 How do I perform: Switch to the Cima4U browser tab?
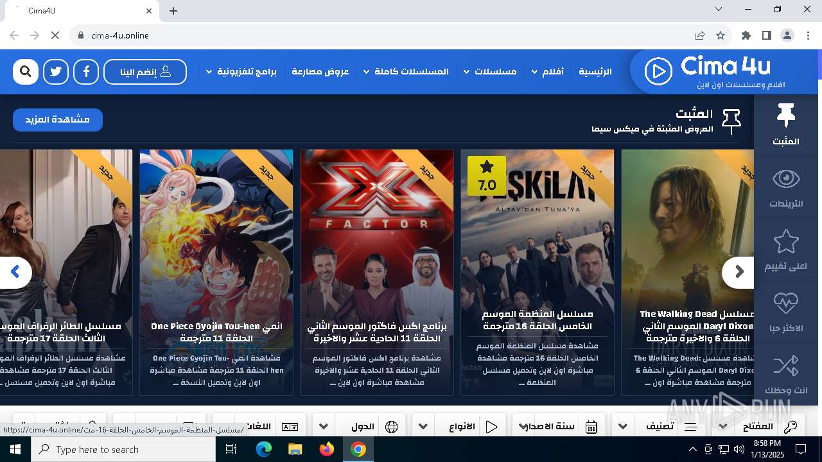click(83, 11)
